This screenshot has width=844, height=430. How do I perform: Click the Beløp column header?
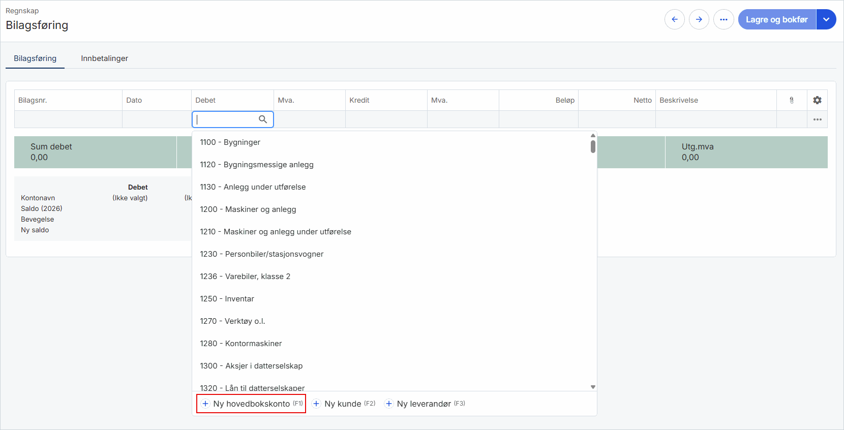(539, 100)
